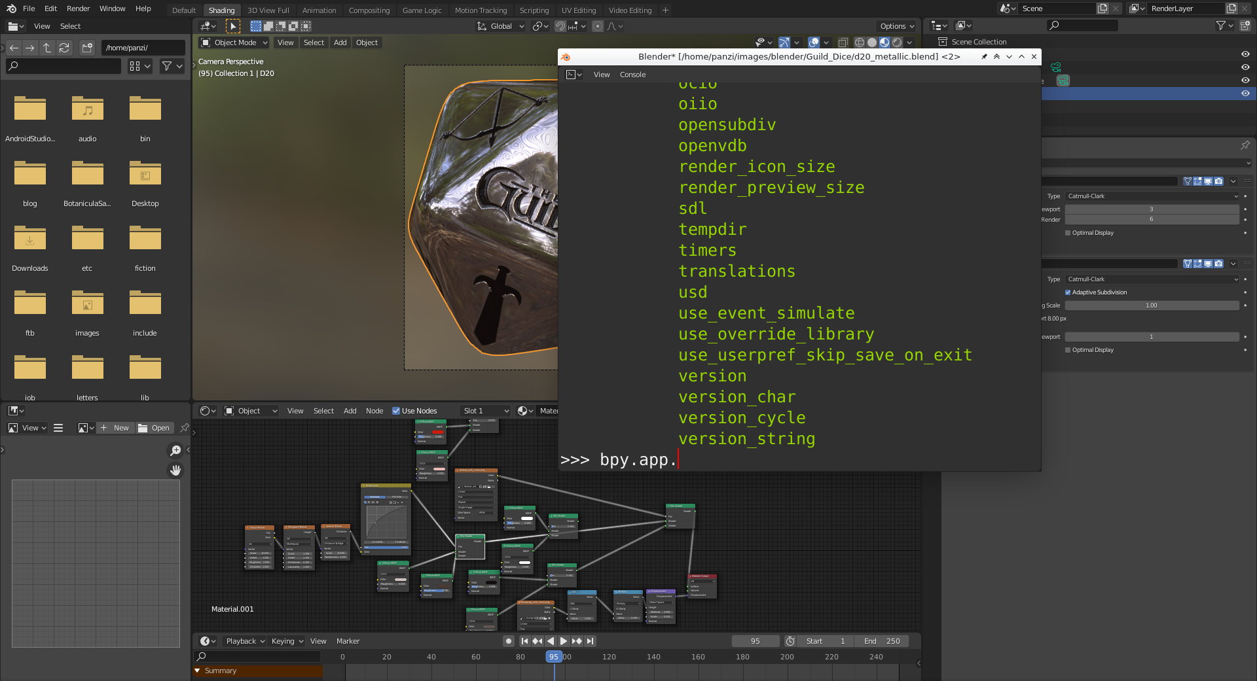
Task: Collapse the Summary channel row
Action: coord(197,671)
